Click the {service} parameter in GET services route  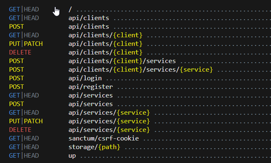click(133, 113)
